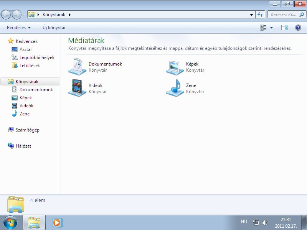307x230 pixels.
Task: Select large Zene library icon in main pane
Action: pos(175,88)
